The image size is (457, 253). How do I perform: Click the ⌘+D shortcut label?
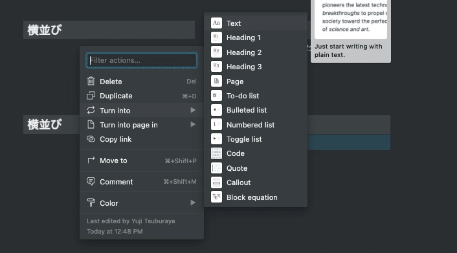(189, 96)
